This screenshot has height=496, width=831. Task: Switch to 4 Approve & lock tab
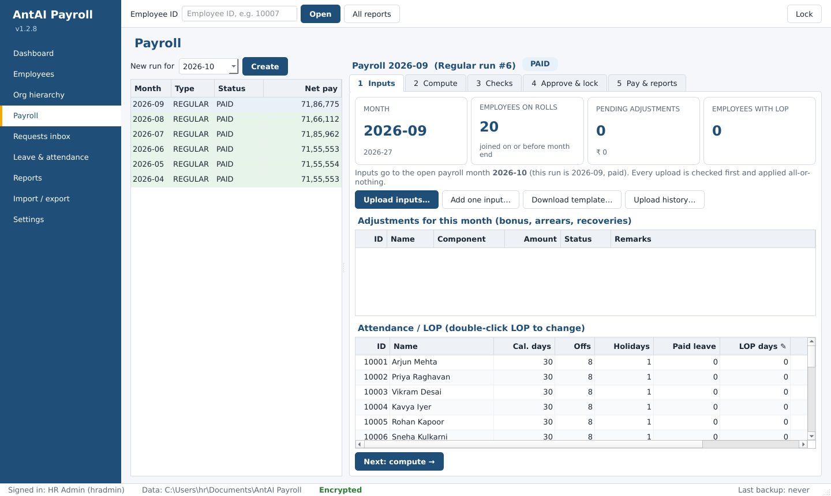564,83
